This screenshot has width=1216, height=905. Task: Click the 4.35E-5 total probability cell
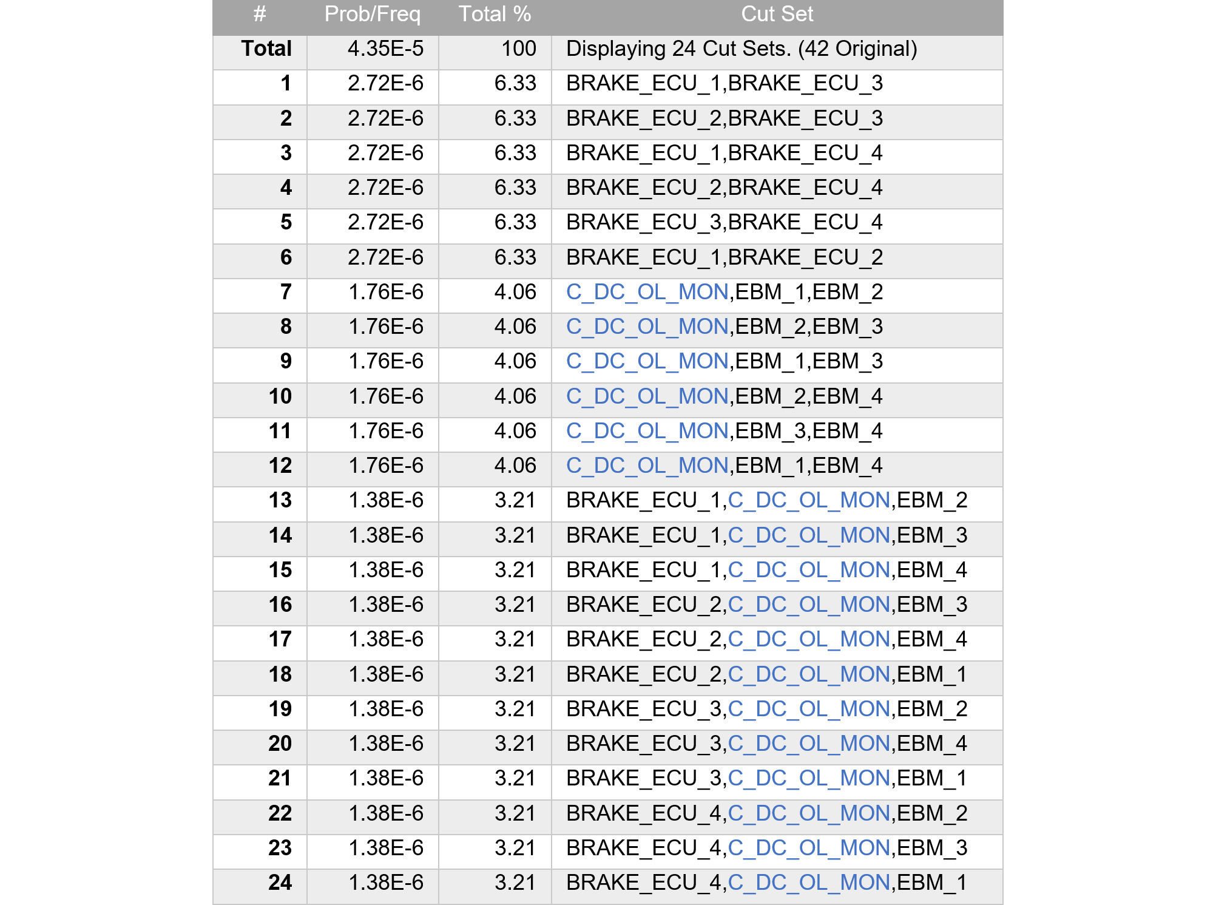(x=385, y=49)
